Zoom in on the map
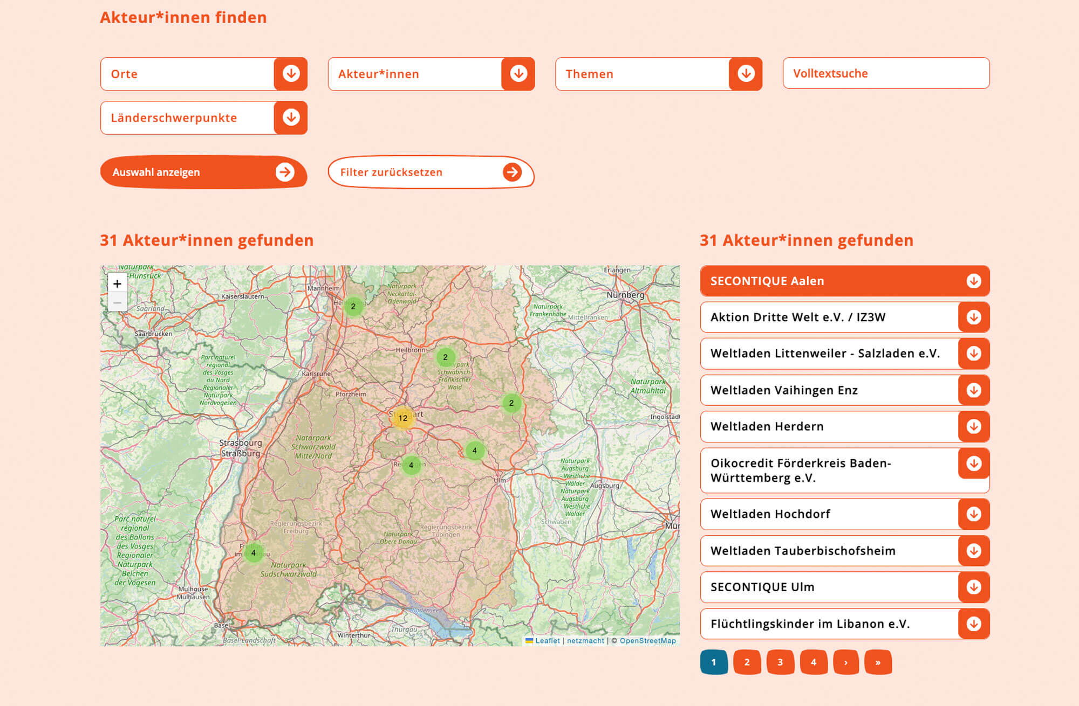Screen dimensions: 1079x706 click(x=117, y=283)
